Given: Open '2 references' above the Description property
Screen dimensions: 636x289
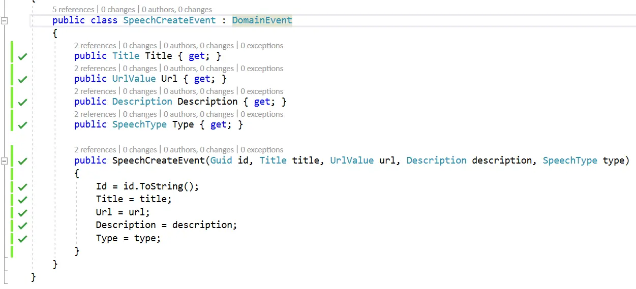Looking at the screenshot, I should (95, 91).
